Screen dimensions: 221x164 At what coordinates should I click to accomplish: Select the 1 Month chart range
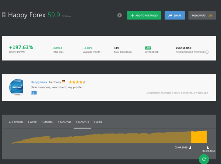coord(47,122)
